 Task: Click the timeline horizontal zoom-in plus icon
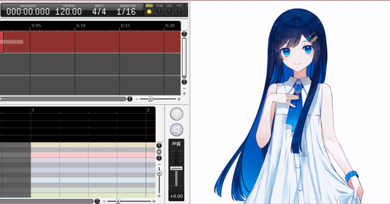click(179, 99)
